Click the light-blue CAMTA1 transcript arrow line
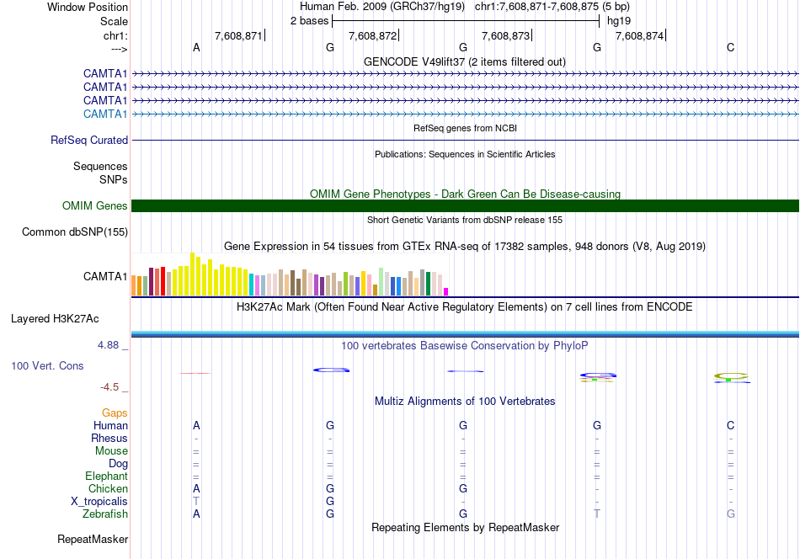Screen dimensions: 800x559 (x=465, y=114)
